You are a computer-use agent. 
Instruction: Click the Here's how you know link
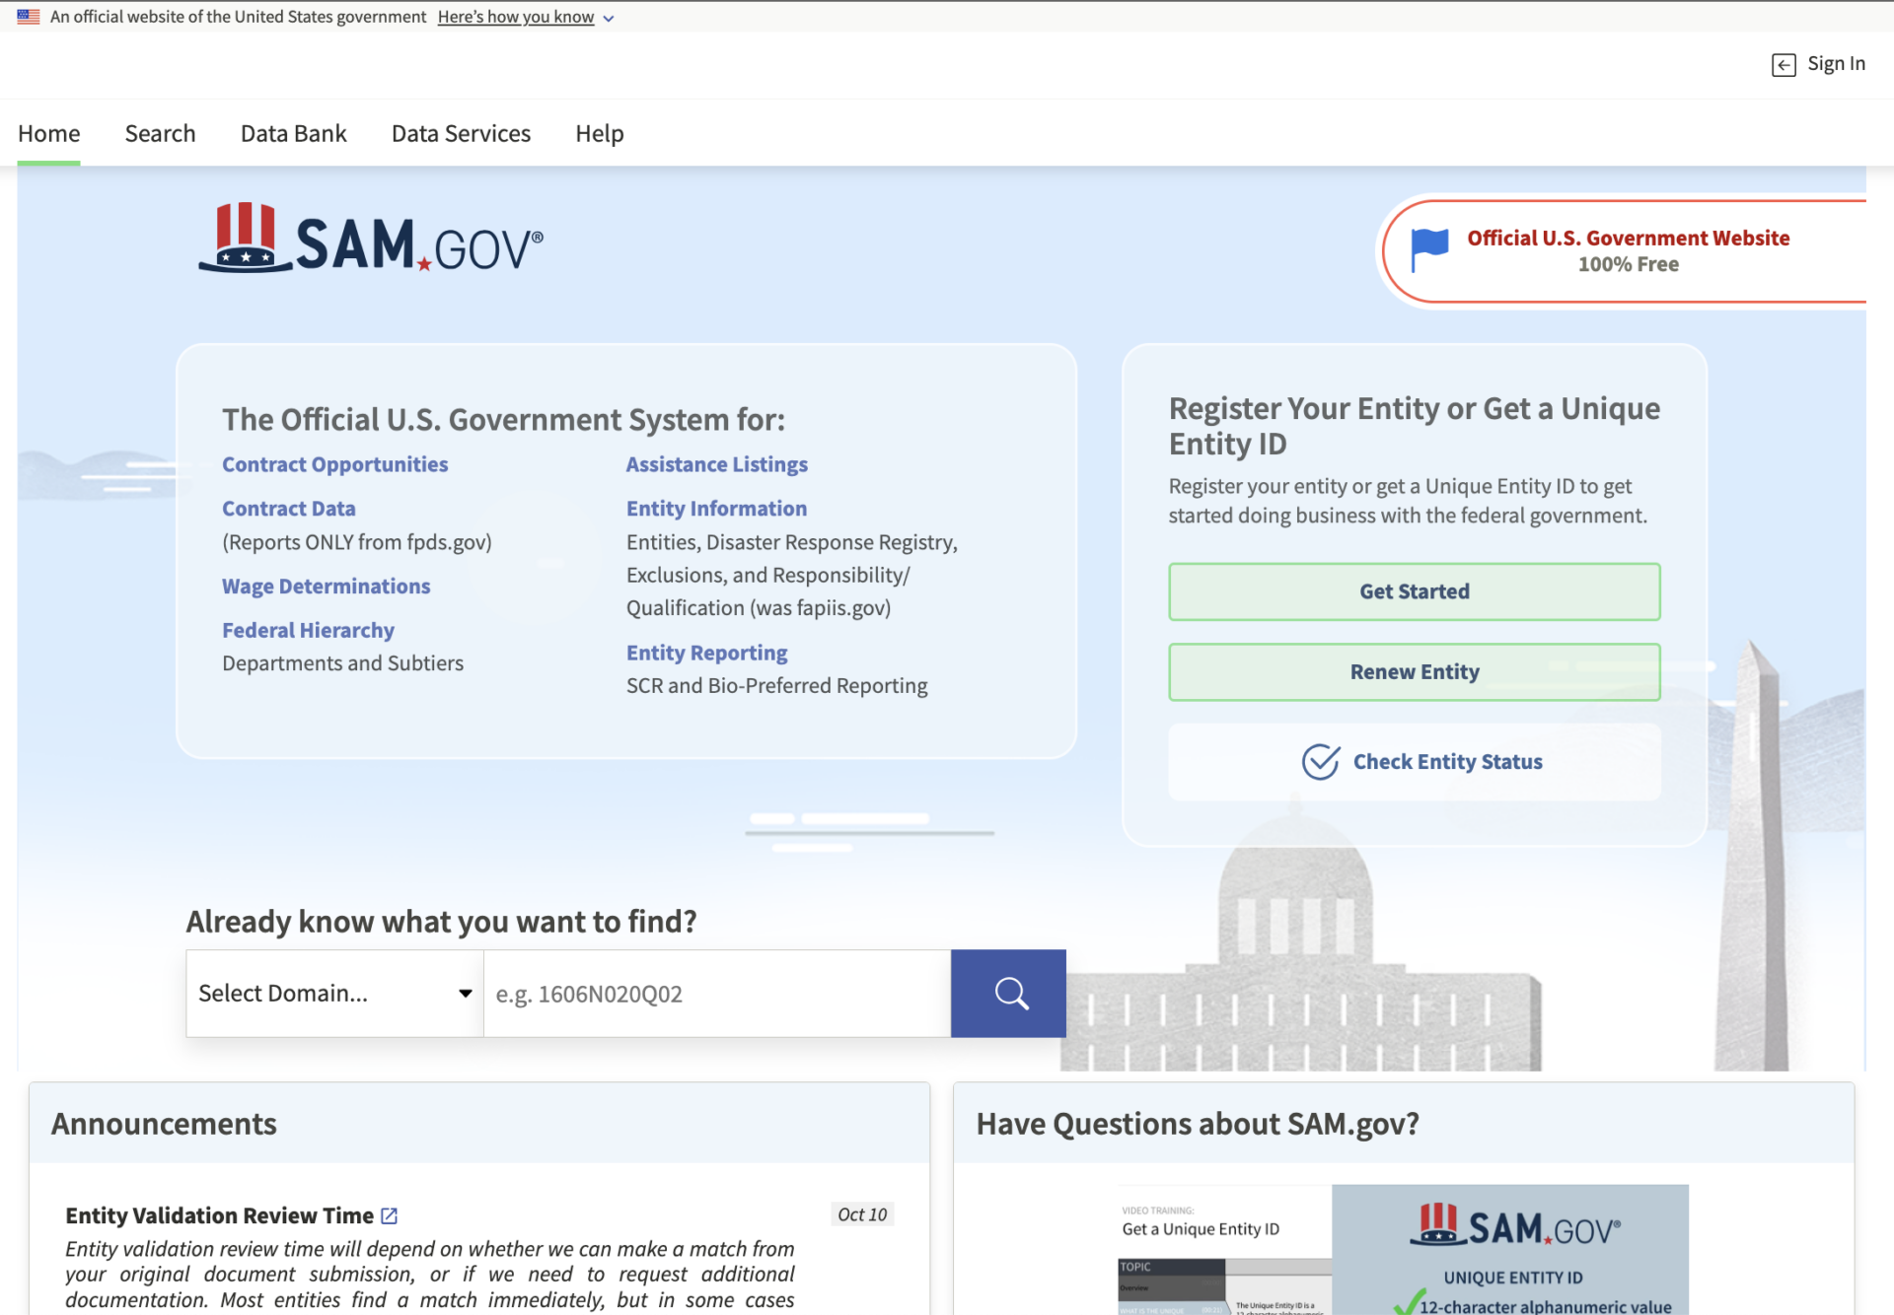pyautogui.click(x=516, y=17)
